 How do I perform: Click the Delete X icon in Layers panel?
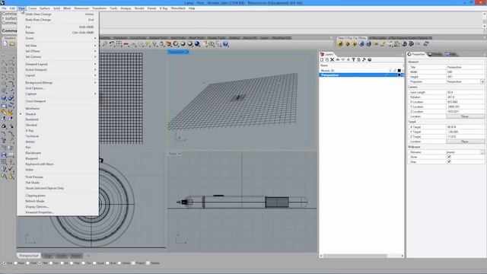click(333, 59)
